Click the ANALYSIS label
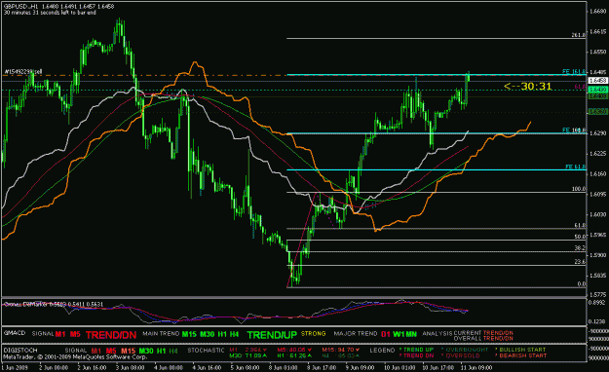The width and height of the screenshot is (609, 372). [x=438, y=334]
